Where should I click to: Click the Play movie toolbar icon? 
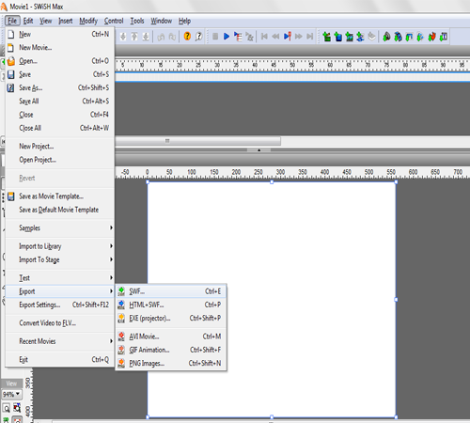(227, 37)
